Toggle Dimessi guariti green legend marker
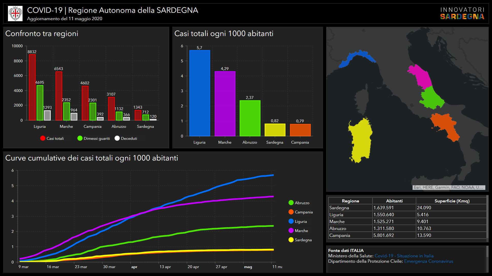This screenshot has width=492, height=276. coord(80,138)
